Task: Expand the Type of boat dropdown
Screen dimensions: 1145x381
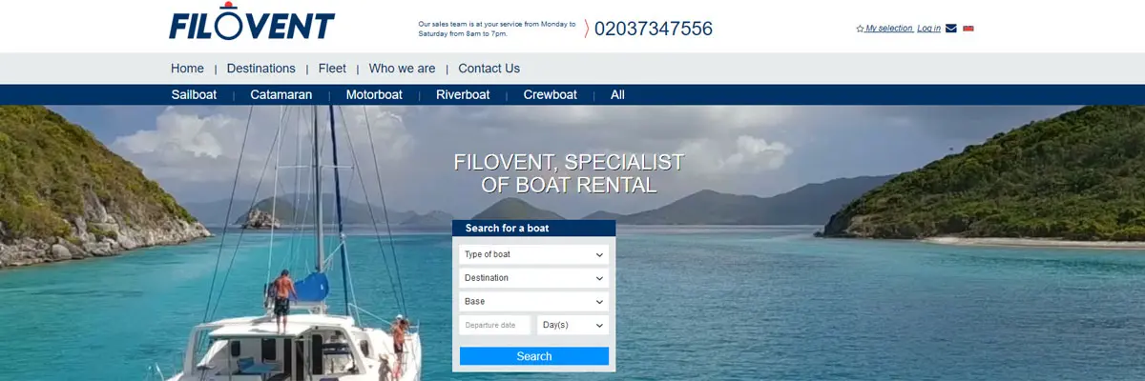Action: (534, 254)
